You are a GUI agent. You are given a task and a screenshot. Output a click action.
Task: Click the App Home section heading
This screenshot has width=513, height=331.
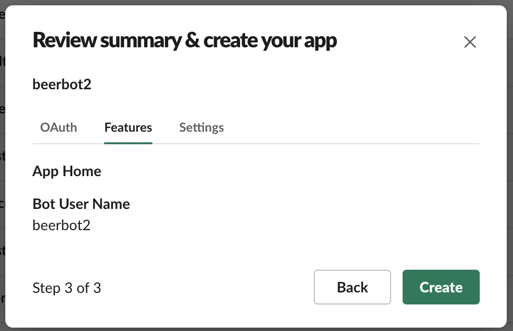point(67,171)
